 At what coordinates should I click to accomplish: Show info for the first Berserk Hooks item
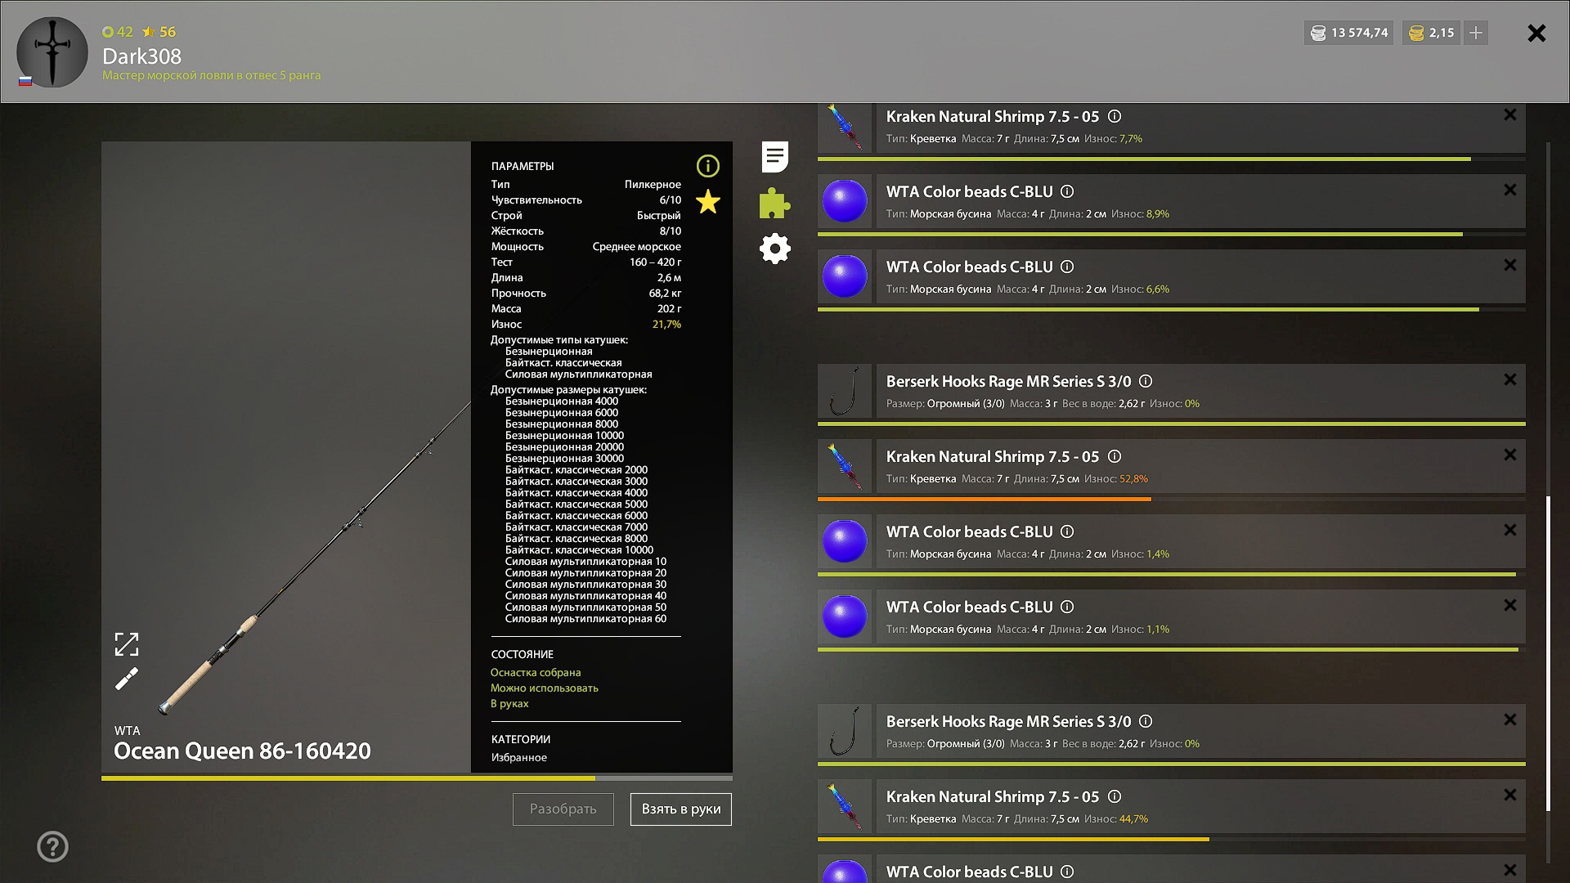tap(1146, 381)
